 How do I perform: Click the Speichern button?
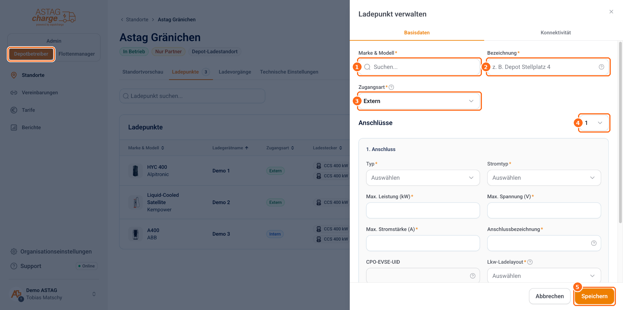[x=594, y=296]
